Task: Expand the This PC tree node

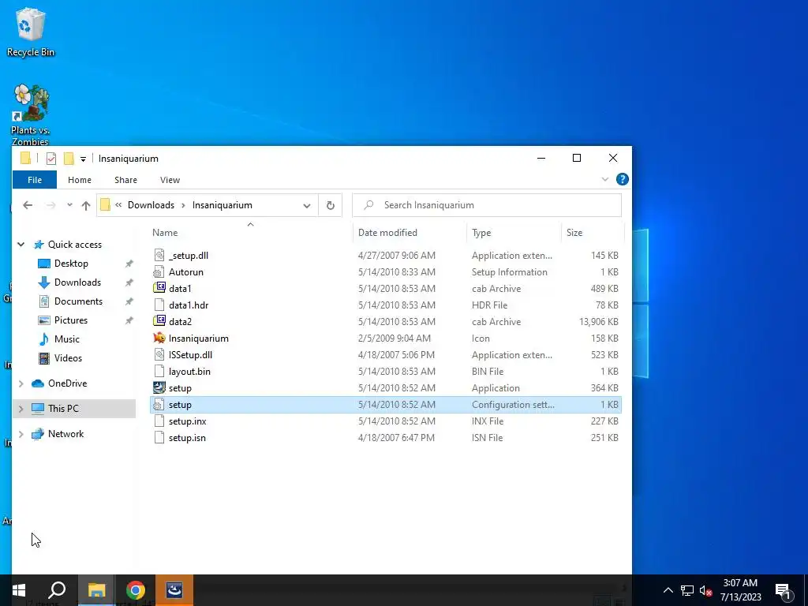Action: tap(21, 409)
